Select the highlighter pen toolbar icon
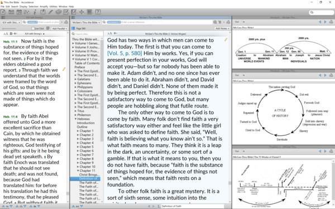Screen dimensions: 335x209 [x=51, y=12]
